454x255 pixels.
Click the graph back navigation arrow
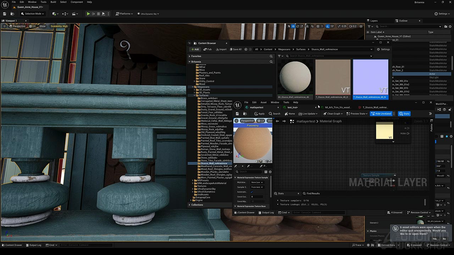click(277, 121)
